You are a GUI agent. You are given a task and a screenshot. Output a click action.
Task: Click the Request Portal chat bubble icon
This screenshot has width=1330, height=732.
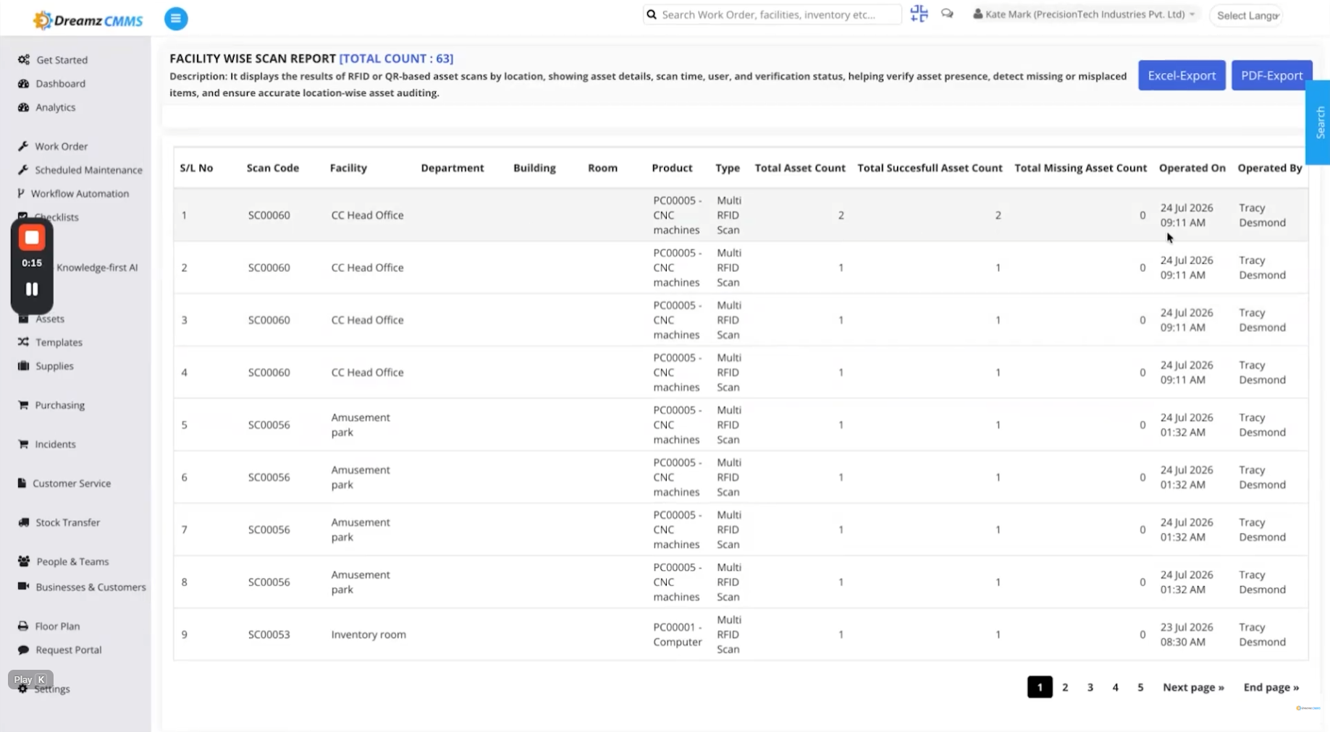[x=23, y=650]
